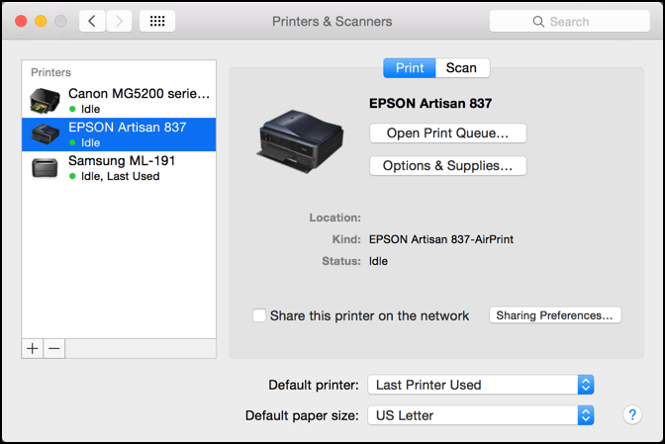Click the yellow minimize window button

tap(41, 21)
